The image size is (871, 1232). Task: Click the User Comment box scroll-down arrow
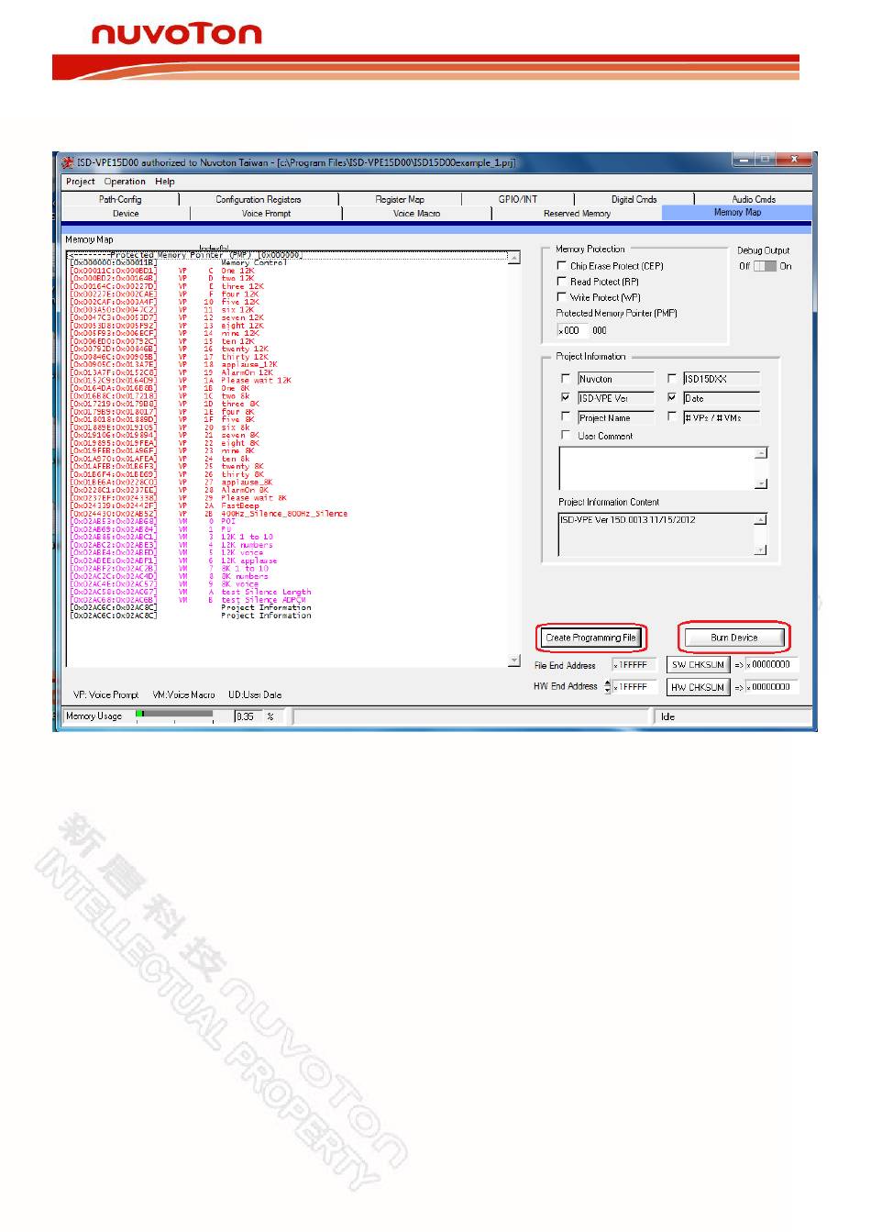[x=761, y=483]
